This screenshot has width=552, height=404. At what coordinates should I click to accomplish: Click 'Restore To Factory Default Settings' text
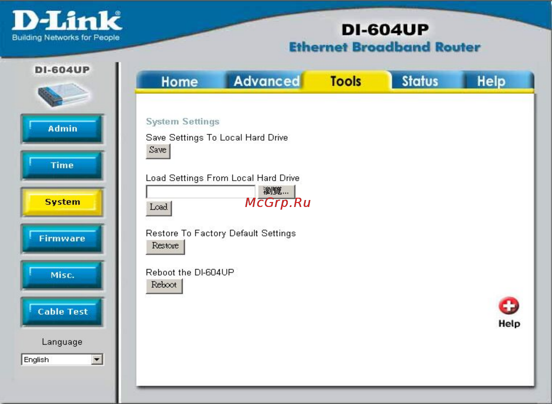pos(221,233)
